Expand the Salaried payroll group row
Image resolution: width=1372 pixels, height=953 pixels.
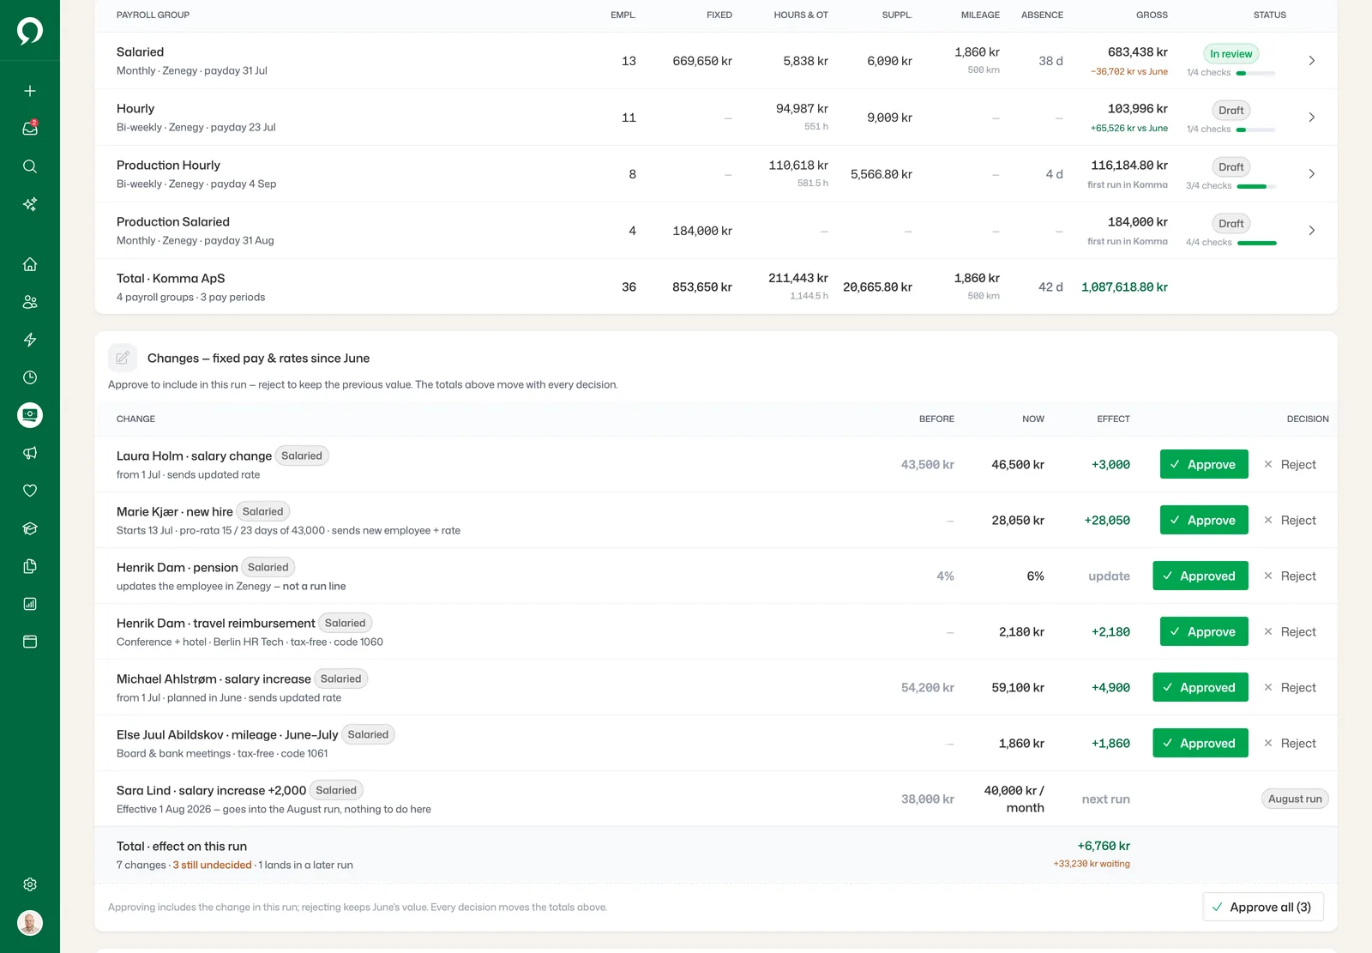coord(1312,61)
